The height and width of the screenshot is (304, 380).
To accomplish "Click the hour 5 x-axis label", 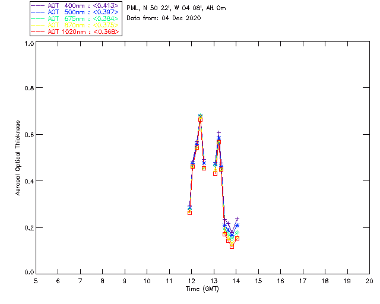I will pos(36,281).
